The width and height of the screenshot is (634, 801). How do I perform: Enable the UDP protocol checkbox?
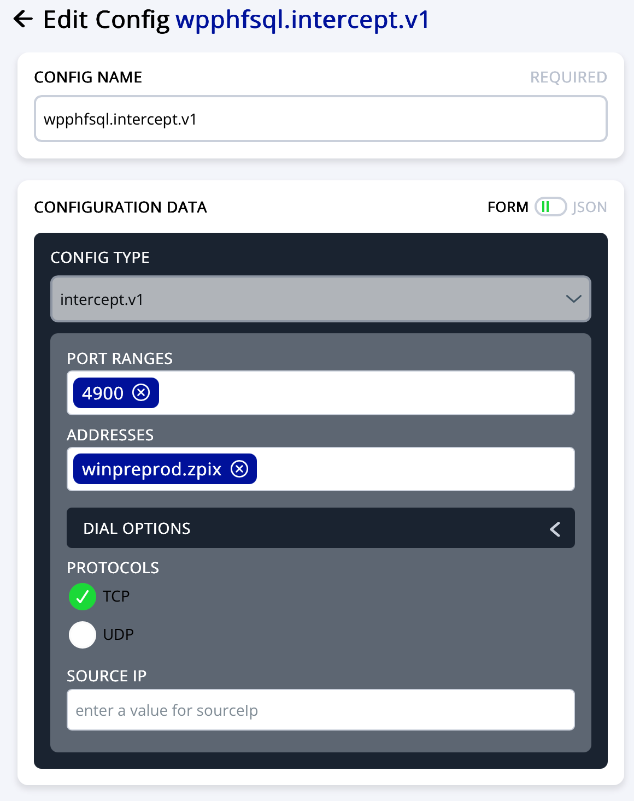pyautogui.click(x=83, y=634)
